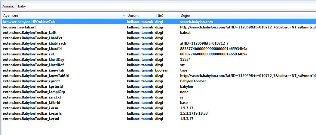Screen dimensions: 316x135
Task: Click the URL value in newTabUrl row
Action: pos(248,76)
